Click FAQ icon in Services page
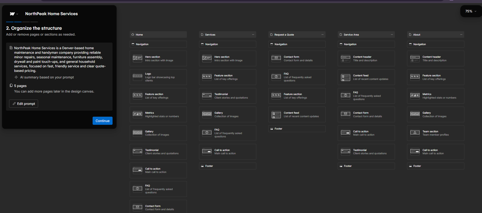Screen dimensions: 482x213 (x=207, y=133)
